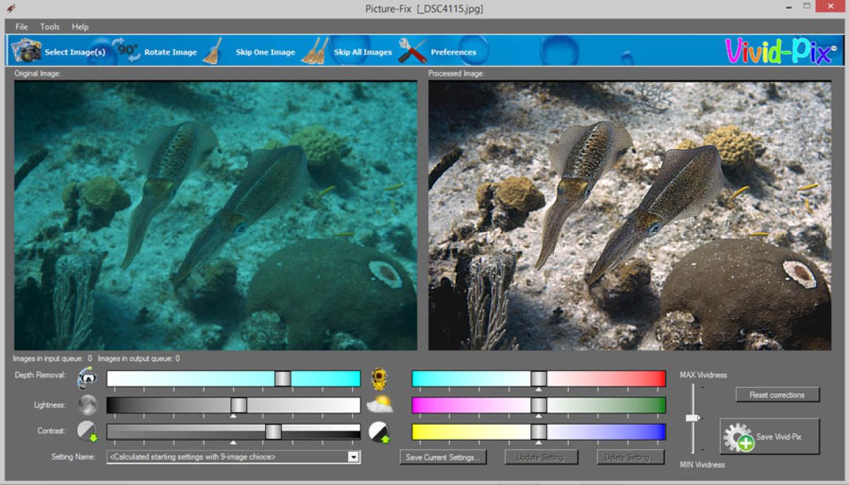The image size is (849, 485).
Task: Click the cyan-to-red color balance slider handle
Action: tap(539, 379)
